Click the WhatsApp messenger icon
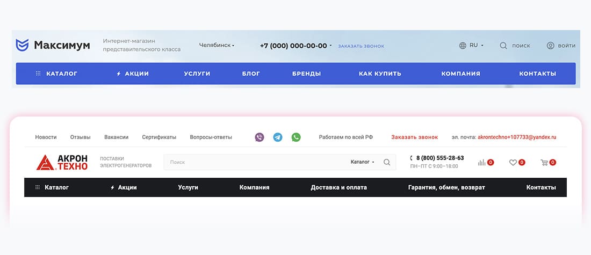Screen dimensions: 591x255 click(296, 137)
